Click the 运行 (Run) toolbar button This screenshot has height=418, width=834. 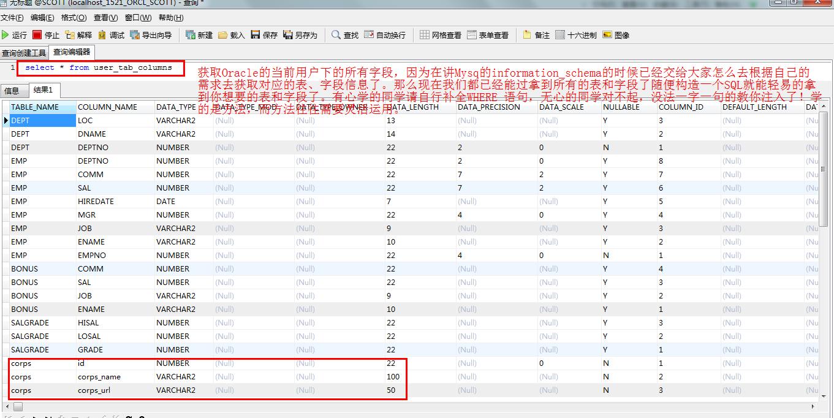[x=14, y=35]
